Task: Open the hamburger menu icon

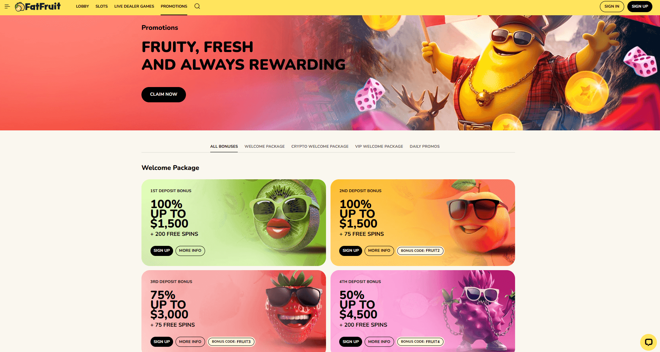Action: 7,6
